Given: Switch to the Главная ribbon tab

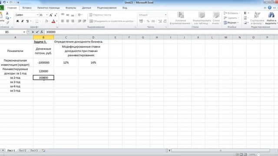Looking at the screenshot, I should [x=12, y=8].
